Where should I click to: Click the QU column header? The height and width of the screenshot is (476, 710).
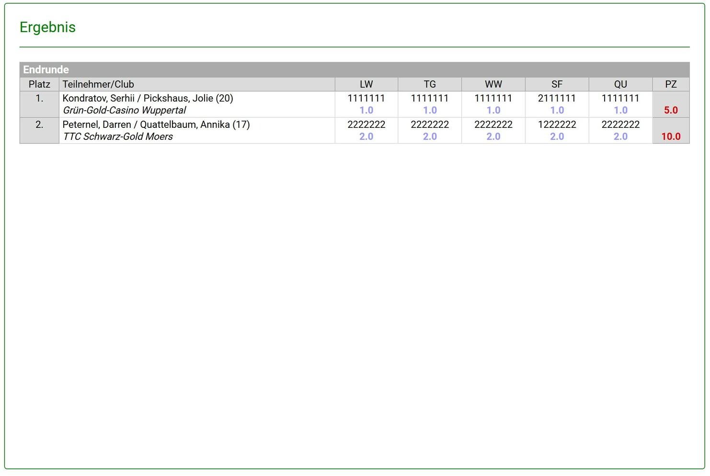coord(620,84)
